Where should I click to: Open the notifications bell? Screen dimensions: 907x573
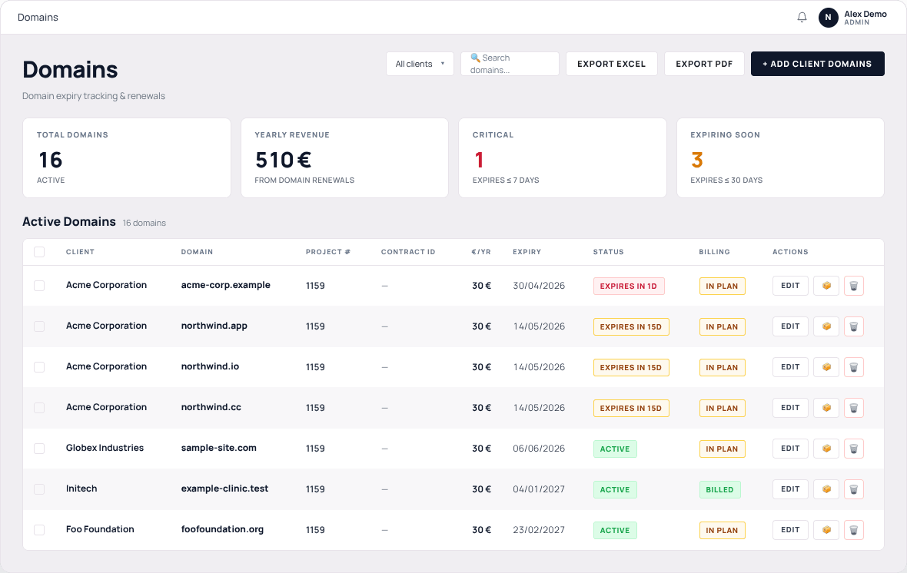[x=802, y=18]
